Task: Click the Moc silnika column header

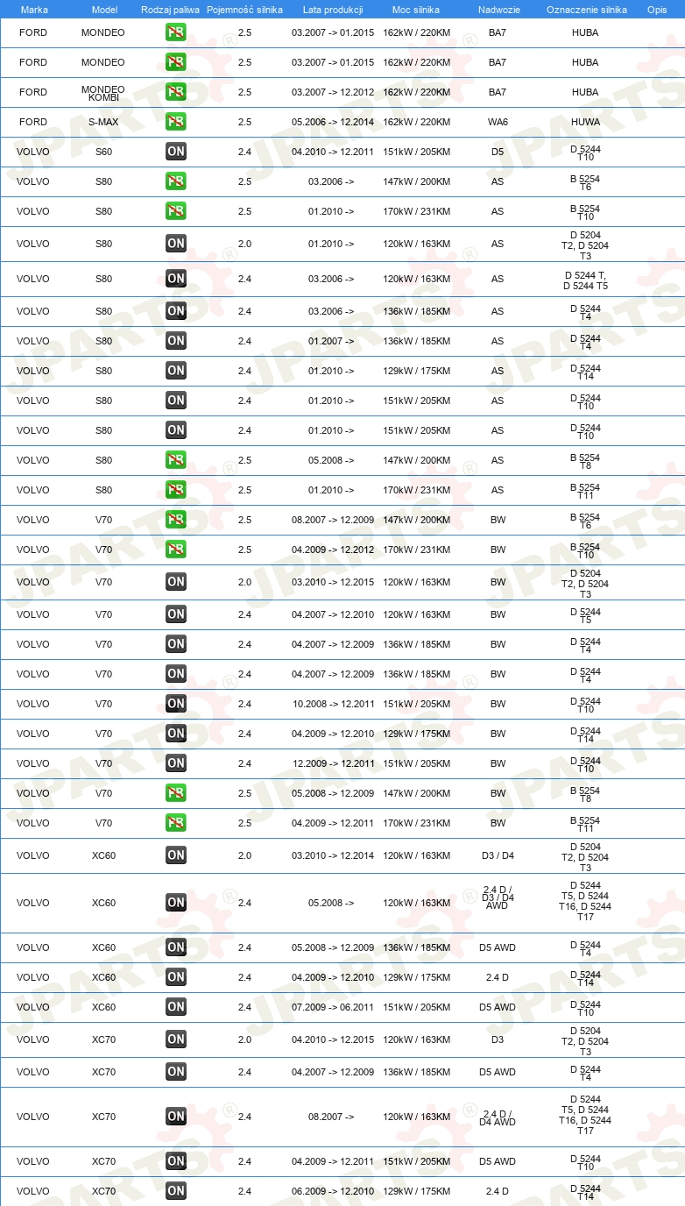Action: pyautogui.click(x=417, y=9)
